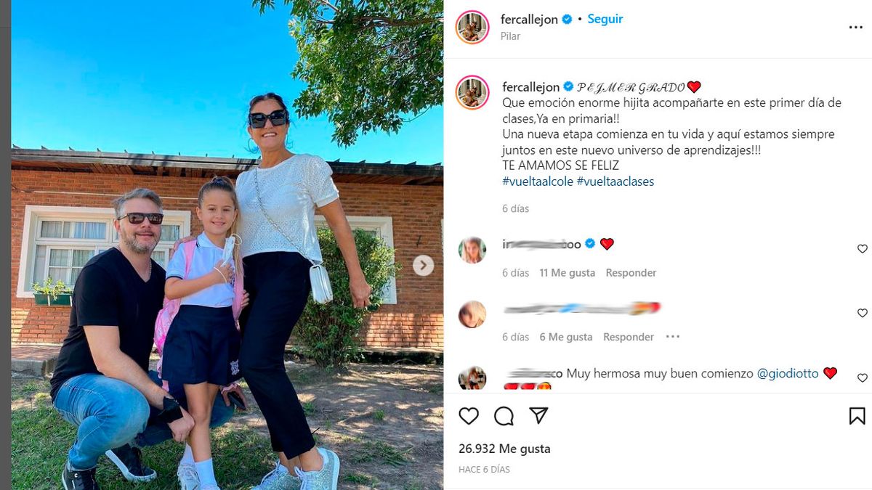Screen dimensions: 872x490
Task: Open fercallejon profile picture in header
Action: pyautogui.click(x=472, y=28)
